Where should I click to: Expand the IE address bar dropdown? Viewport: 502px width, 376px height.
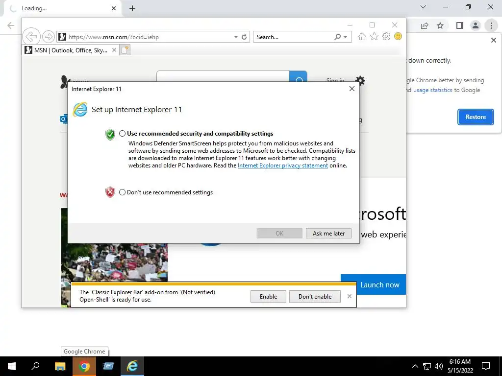tap(236, 37)
